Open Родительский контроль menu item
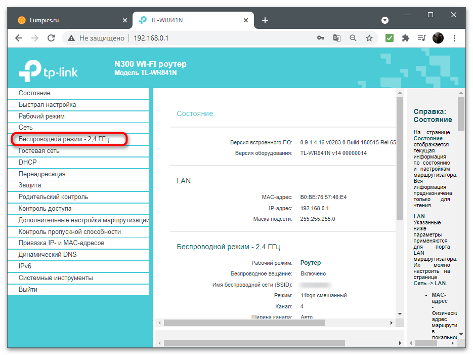This screenshot has height=355, width=473. (78, 197)
